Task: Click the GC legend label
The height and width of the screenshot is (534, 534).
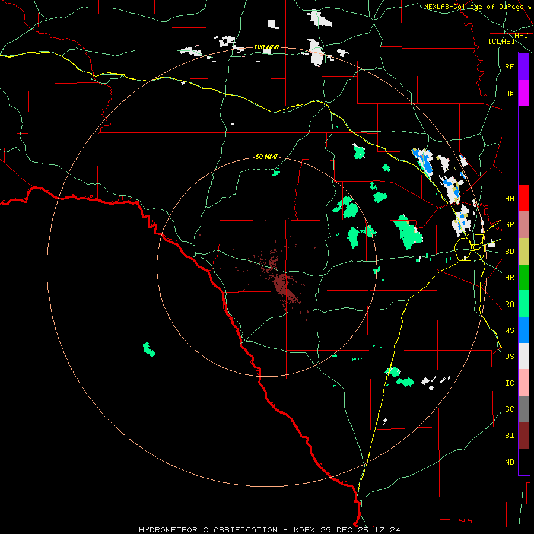Action: (x=510, y=409)
